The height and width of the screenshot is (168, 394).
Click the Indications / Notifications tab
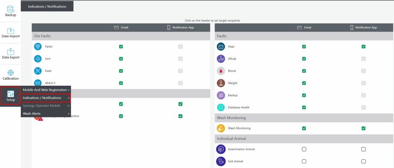click(47, 6)
